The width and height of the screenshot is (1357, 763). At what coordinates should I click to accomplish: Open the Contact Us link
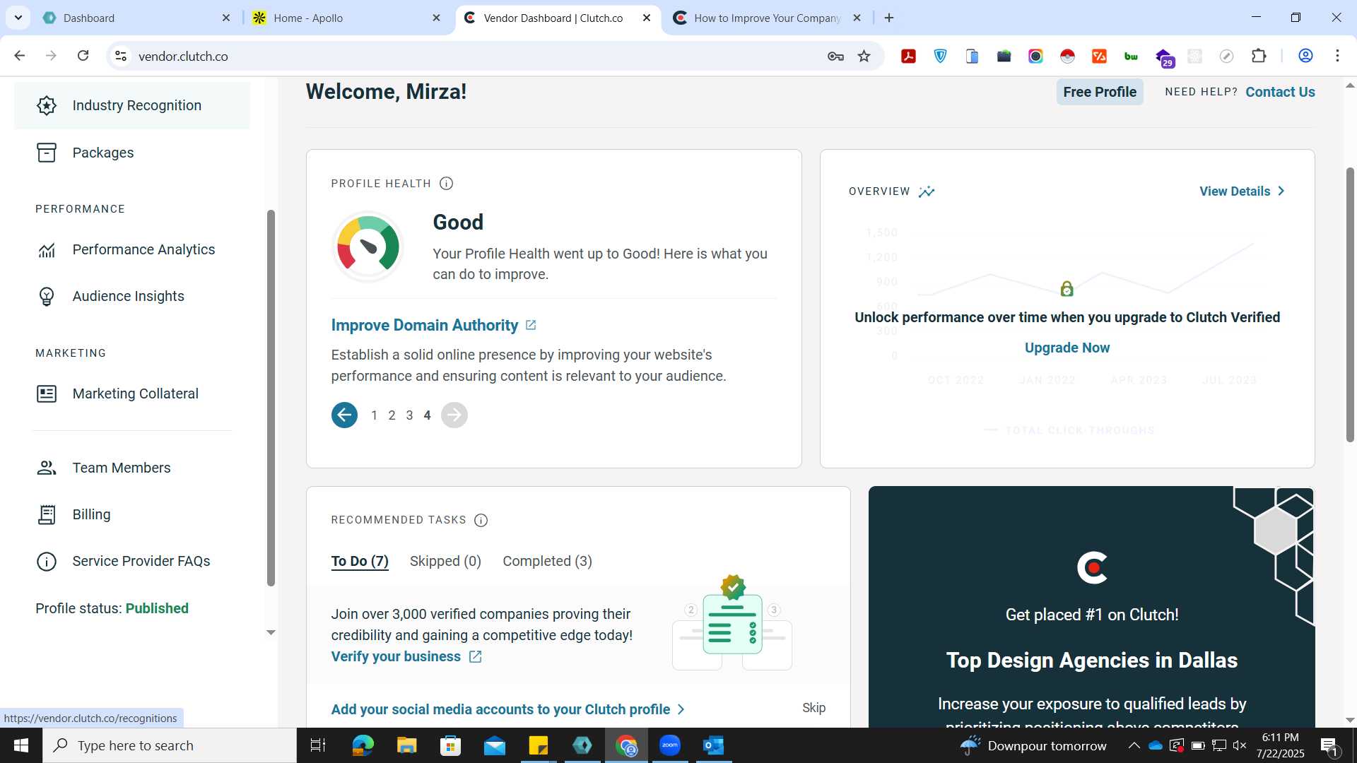coord(1280,92)
